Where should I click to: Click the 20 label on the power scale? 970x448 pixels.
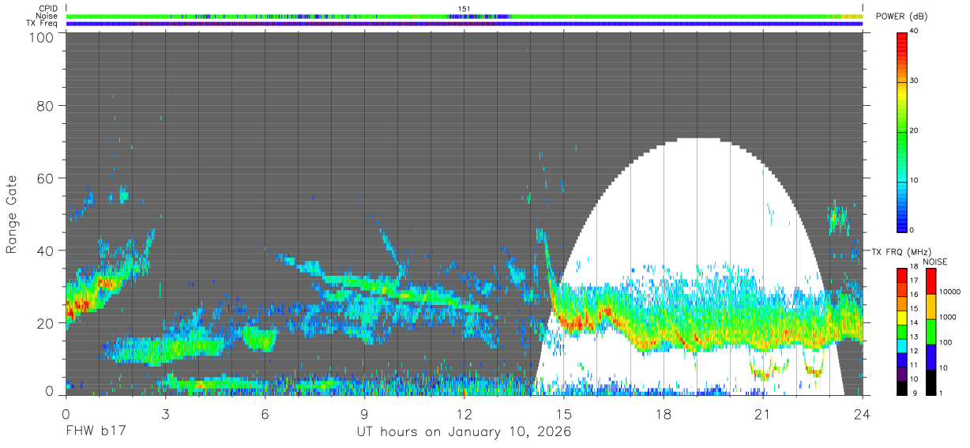[x=914, y=131]
